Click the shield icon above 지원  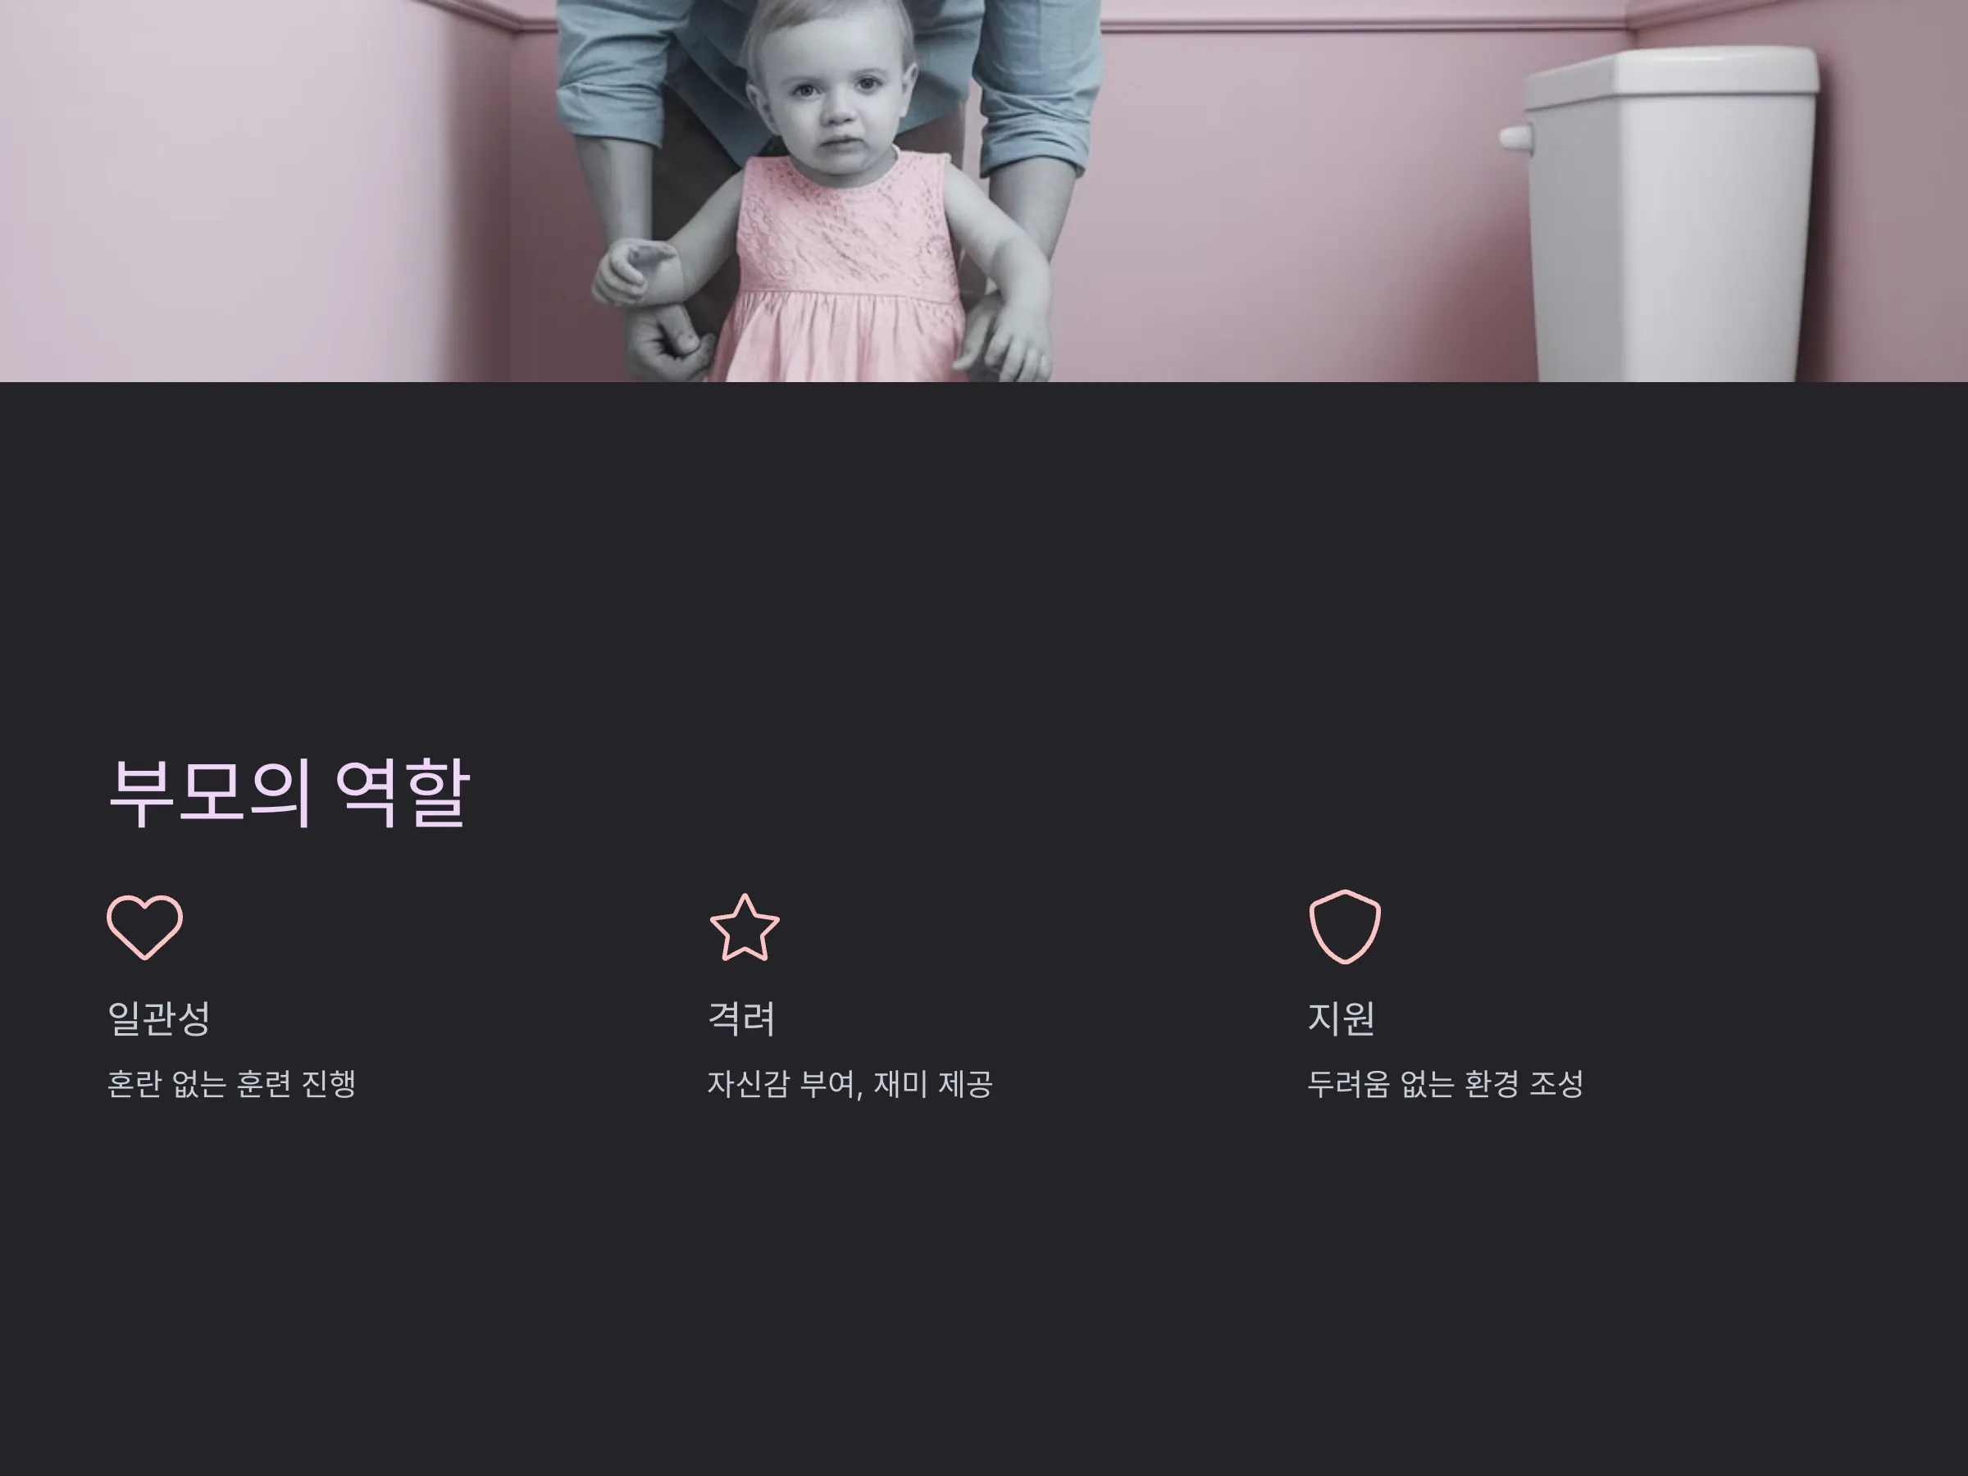[x=1344, y=927]
